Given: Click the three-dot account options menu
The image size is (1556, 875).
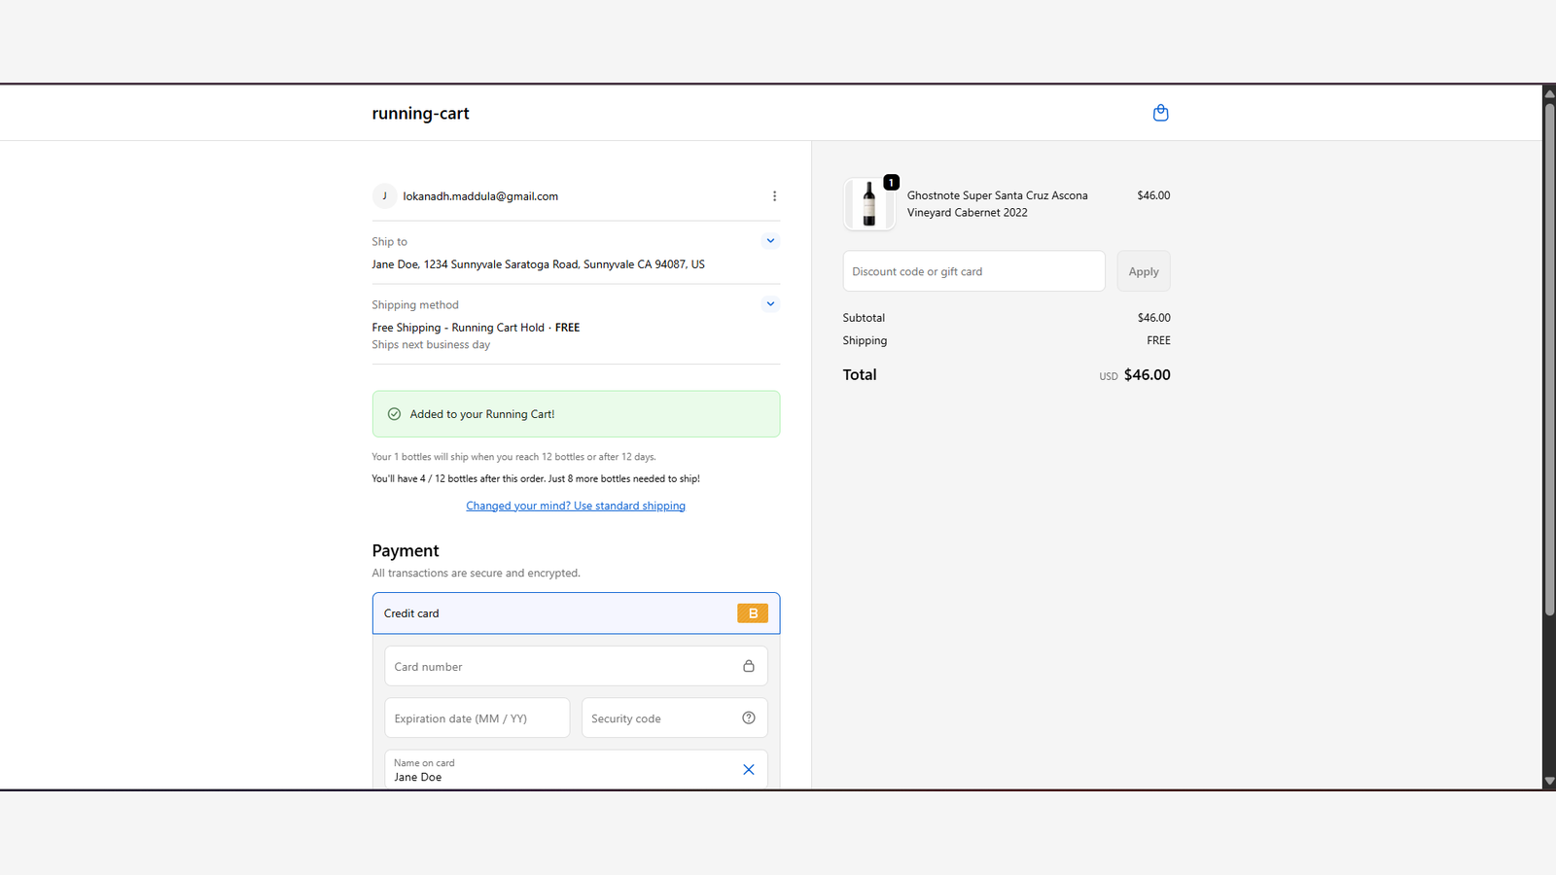Looking at the screenshot, I should pos(774,196).
